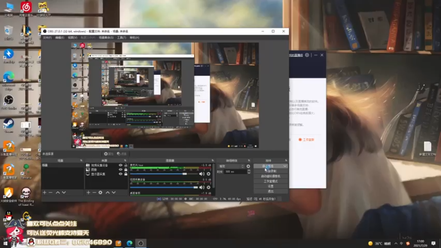Viewport: 441px width, 248px height.
Task: Open the Scene Collection menu in OBS
Action: tap(106, 37)
